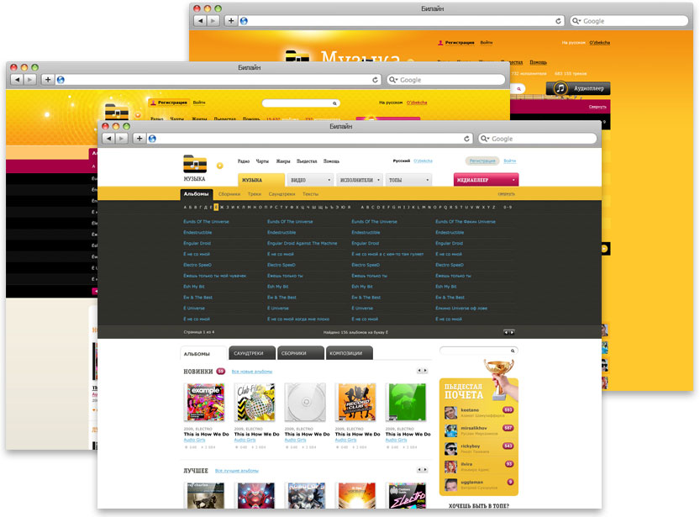Screen dimensions: 700x517
Task: Open ugglaman's avatar in Пьедестал почета
Action: point(450,484)
